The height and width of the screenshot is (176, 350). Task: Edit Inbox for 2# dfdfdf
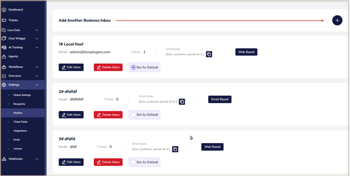pos(71,115)
